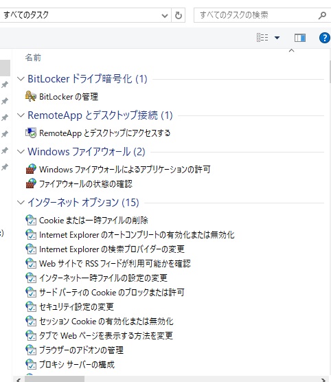This screenshot has height=382, width=331.
Task: Open help with the blue question mark
Action: click(x=325, y=38)
